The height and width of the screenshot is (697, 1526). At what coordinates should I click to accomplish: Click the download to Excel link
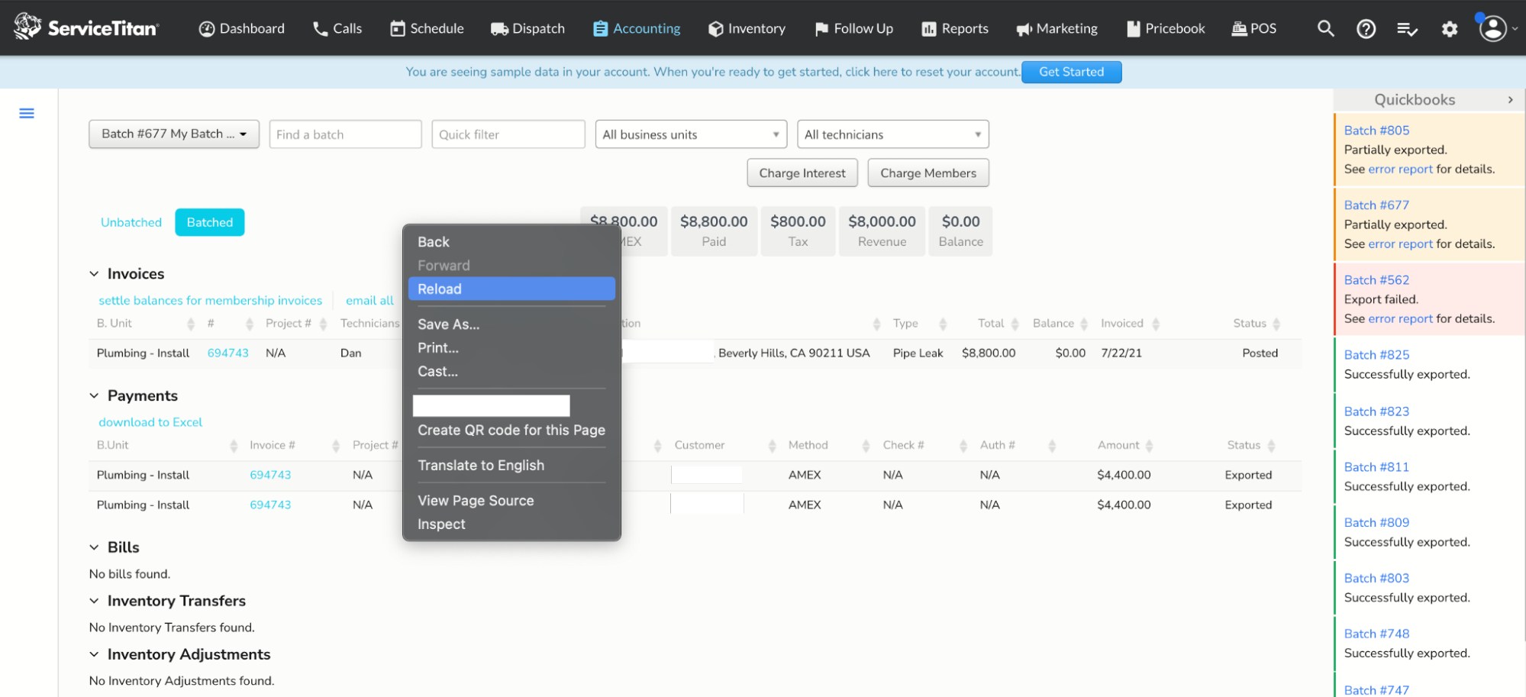tap(150, 422)
